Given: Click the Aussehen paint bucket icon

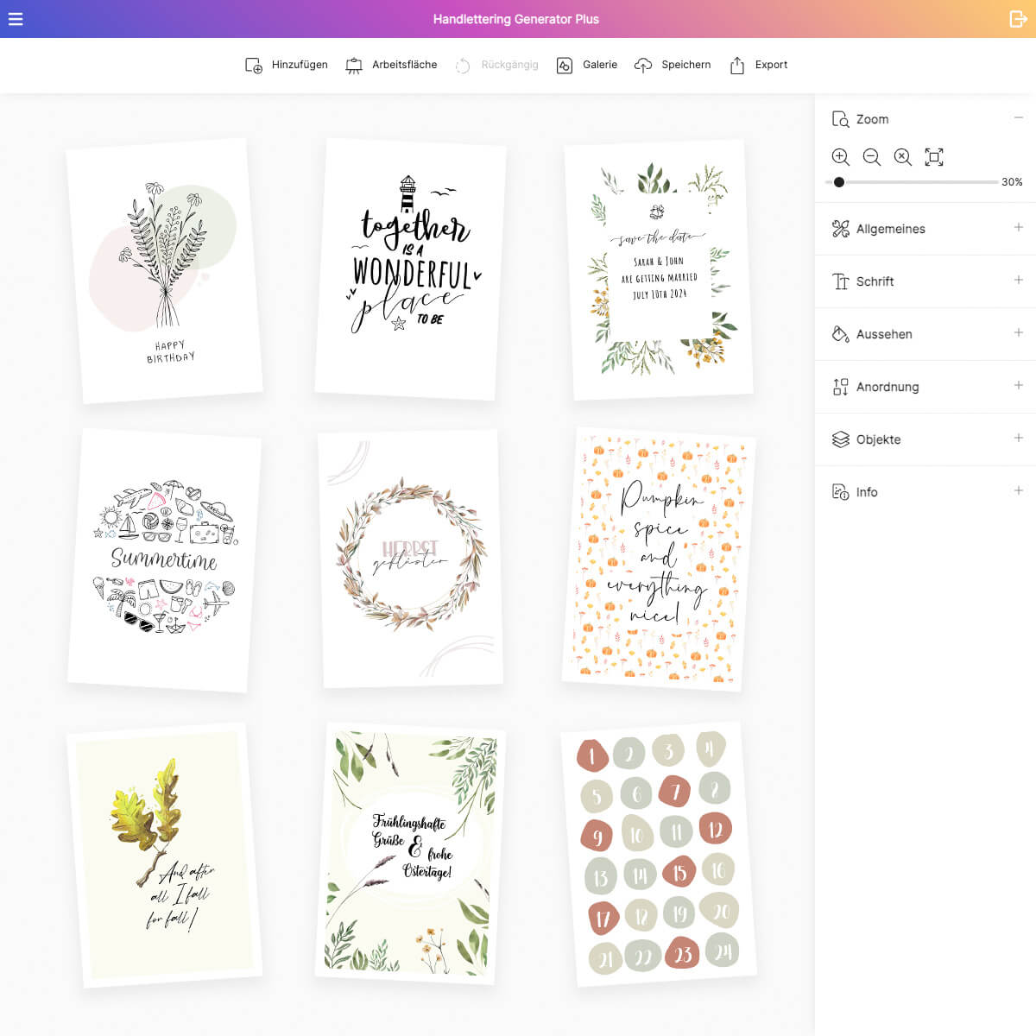Looking at the screenshot, I should pos(840,334).
